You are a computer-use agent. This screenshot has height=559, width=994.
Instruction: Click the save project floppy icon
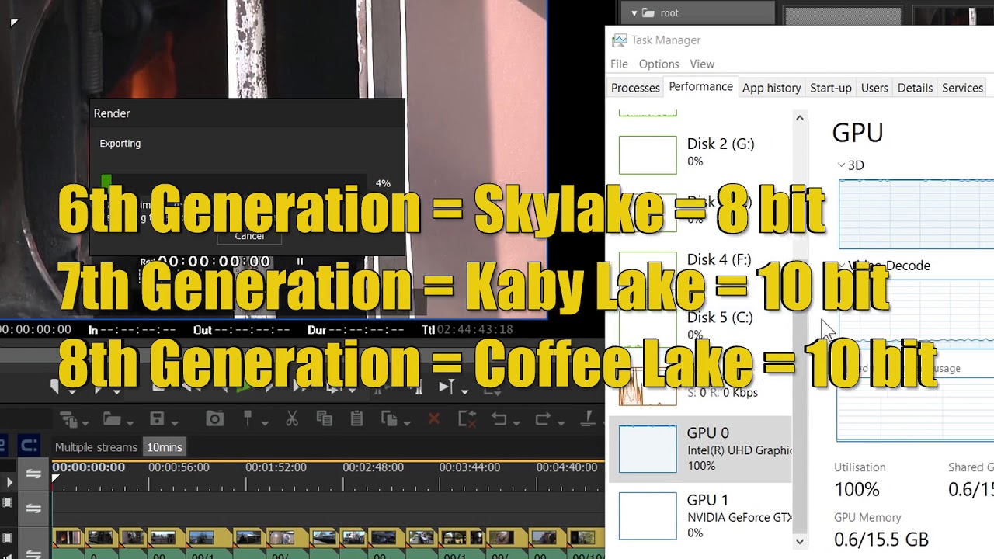point(158,419)
